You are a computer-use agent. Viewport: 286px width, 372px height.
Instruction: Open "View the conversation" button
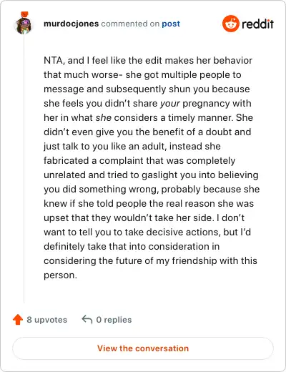[x=143, y=348]
